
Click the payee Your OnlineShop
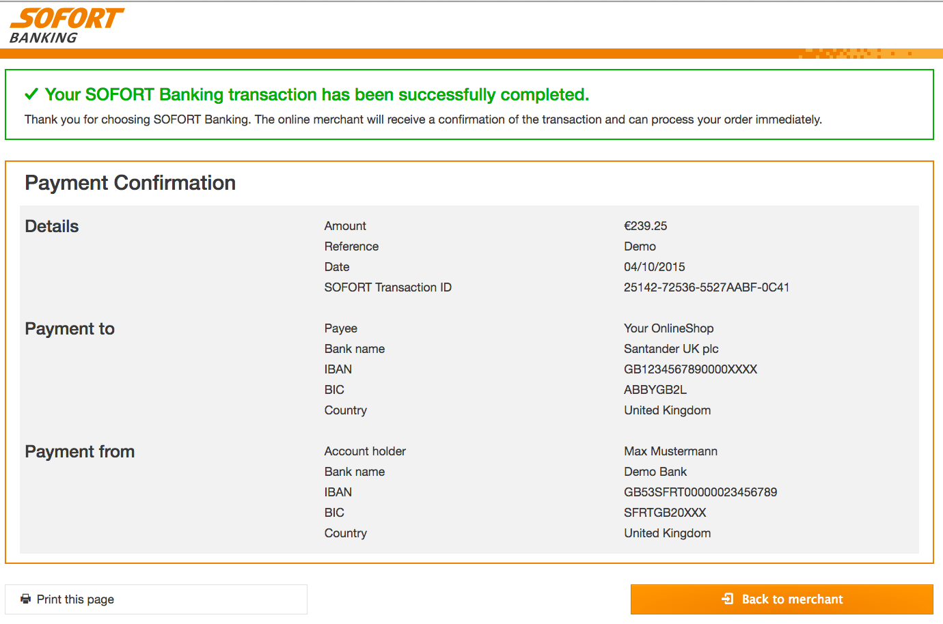click(669, 328)
